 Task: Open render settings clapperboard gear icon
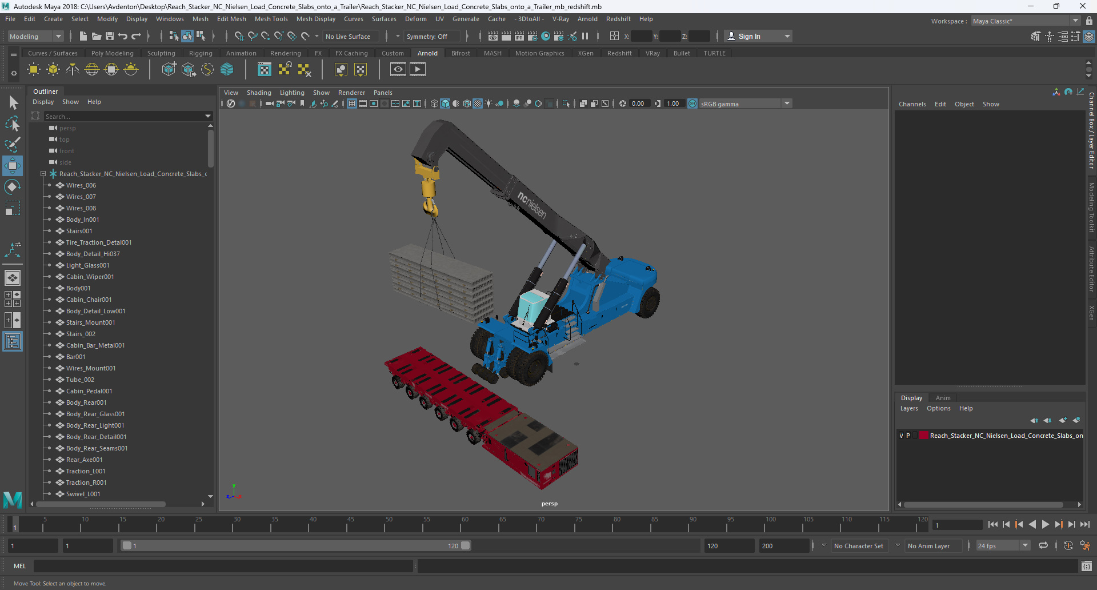coord(533,36)
